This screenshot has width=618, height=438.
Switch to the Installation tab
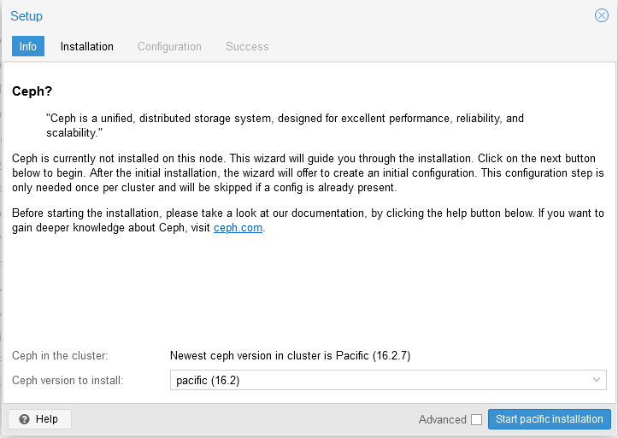point(87,46)
